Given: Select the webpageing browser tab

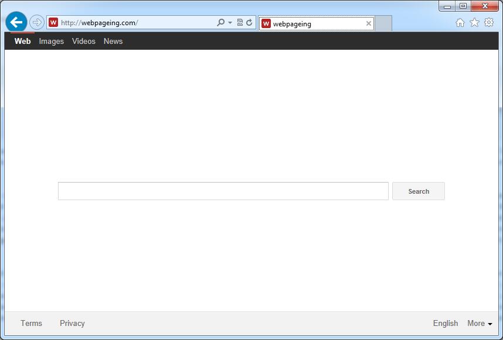Looking at the screenshot, I should point(317,23).
